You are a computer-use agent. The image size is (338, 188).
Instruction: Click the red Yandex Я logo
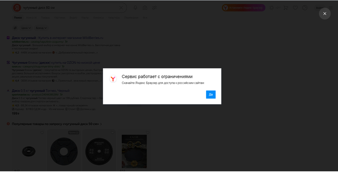(17, 8)
